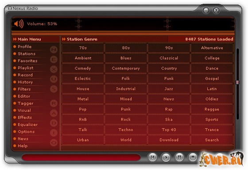Image resolution: width=248 pixels, height=170 pixels.
Task: Click the red progress bar at bottom
Action: pos(81,157)
